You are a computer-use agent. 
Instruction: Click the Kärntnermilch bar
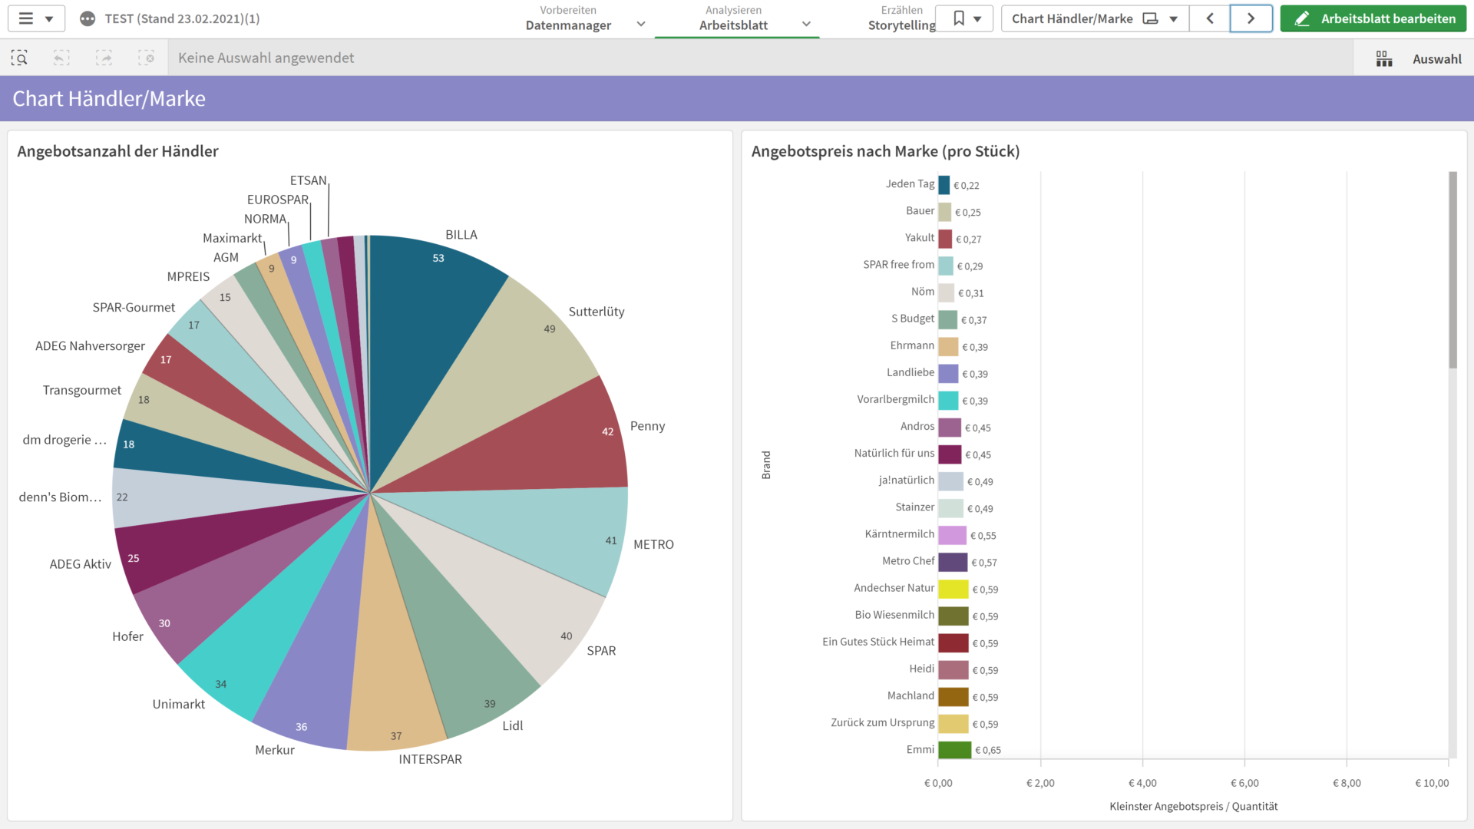[952, 535]
